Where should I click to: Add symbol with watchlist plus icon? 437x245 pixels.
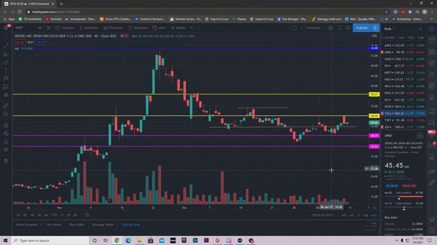[x=421, y=29]
